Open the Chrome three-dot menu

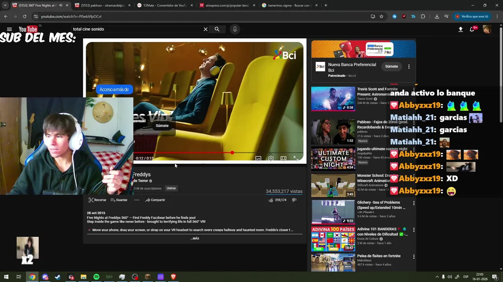(x=497, y=16)
